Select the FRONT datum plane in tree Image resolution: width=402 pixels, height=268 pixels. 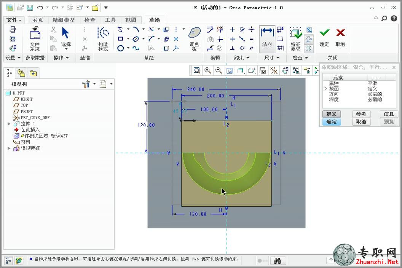(27, 111)
